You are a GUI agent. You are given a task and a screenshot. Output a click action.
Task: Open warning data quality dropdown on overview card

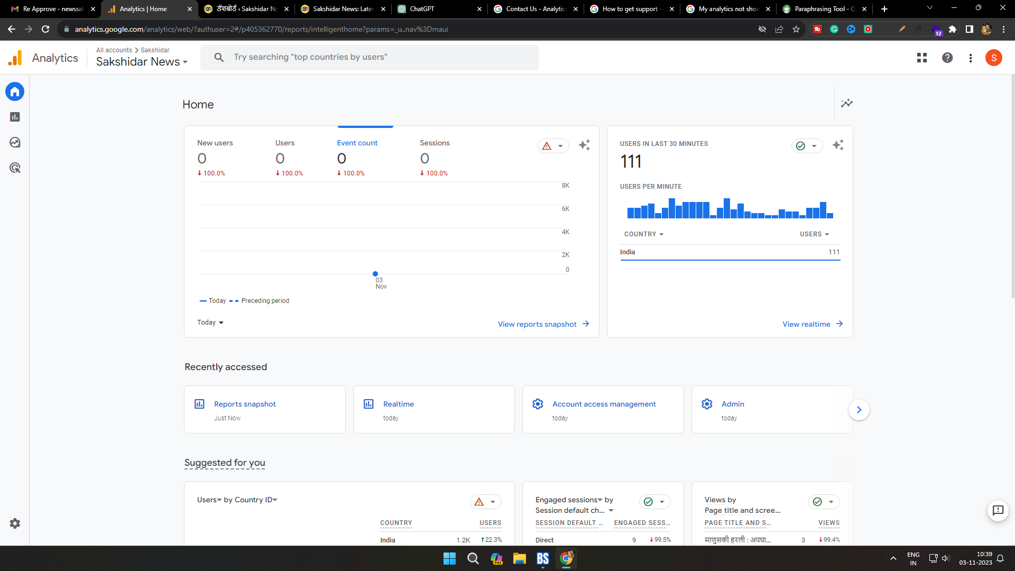click(553, 146)
